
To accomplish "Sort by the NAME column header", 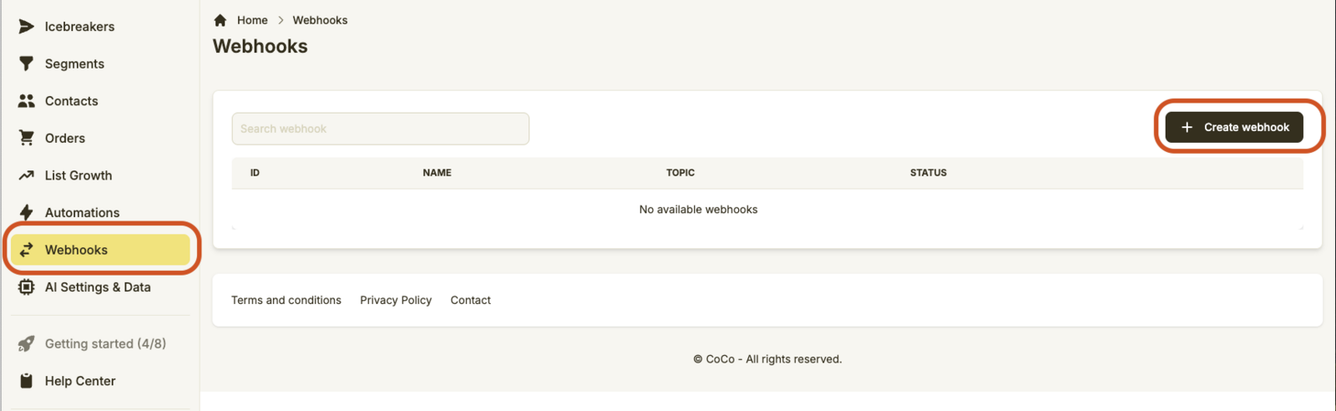I will coord(437,173).
